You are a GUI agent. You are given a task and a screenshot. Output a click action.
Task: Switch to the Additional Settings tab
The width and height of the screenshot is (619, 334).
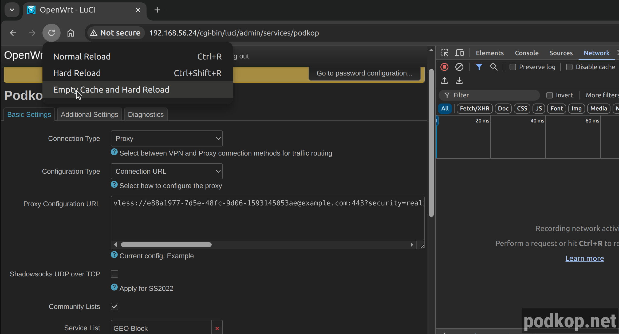click(89, 114)
